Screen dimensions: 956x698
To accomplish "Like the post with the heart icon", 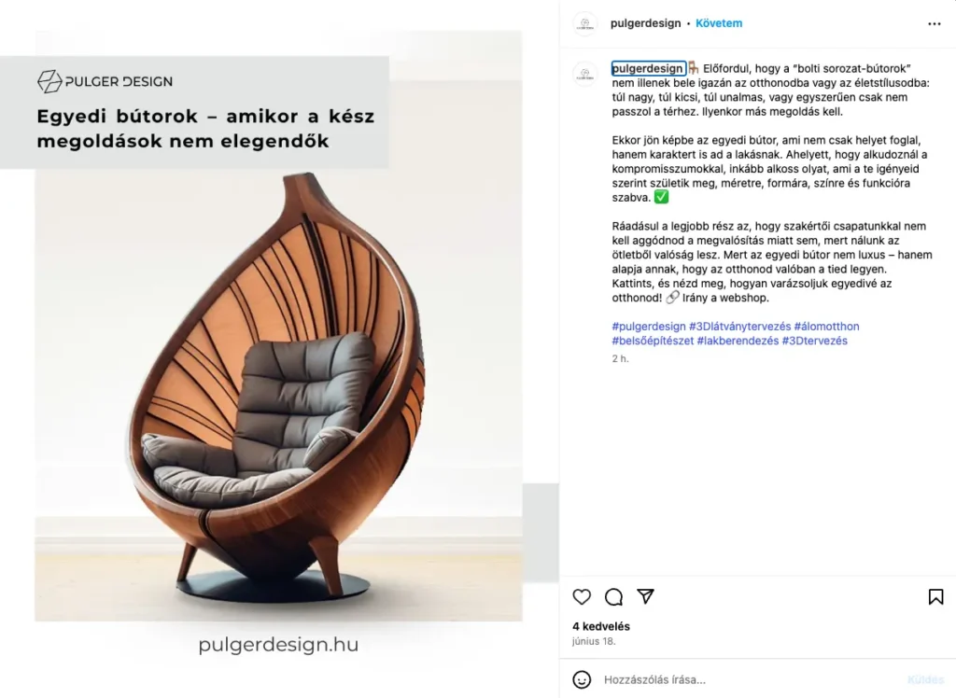I will 582,597.
